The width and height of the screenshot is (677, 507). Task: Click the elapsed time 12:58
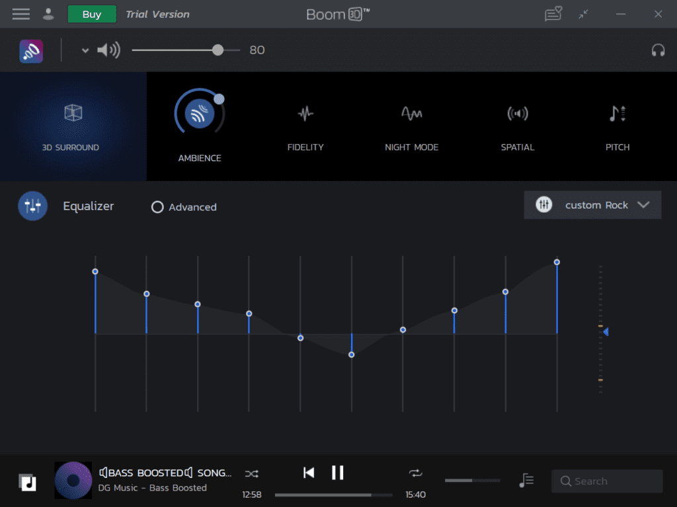pyautogui.click(x=252, y=494)
